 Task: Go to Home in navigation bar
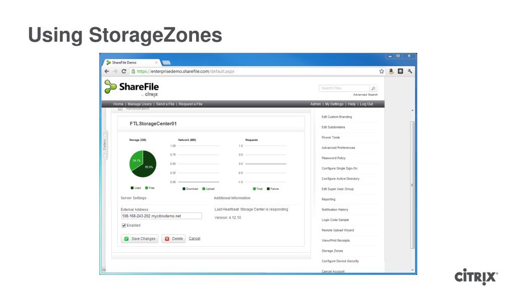click(118, 104)
